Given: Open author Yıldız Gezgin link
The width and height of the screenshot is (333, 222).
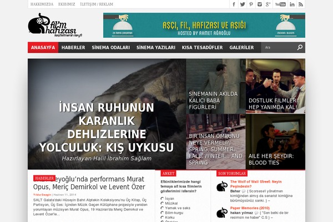Looking at the screenshot, I should tap(42, 195).
